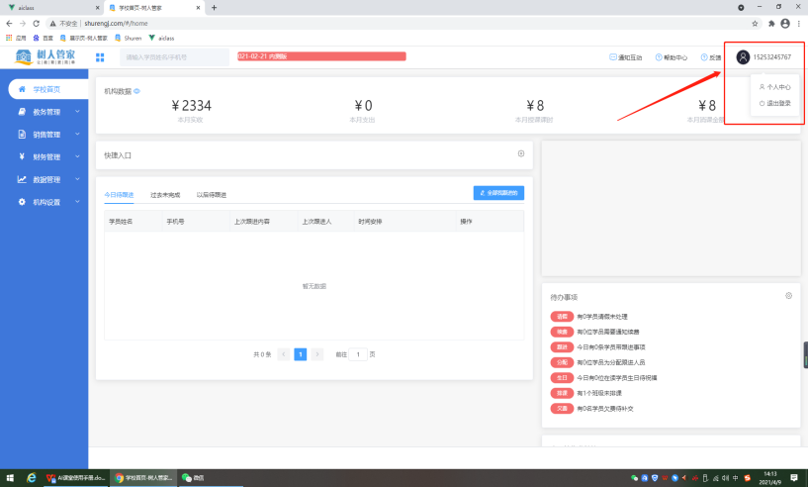Open 帮助中心 help link
Image resolution: width=808 pixels, height=487 pixels.
[x=671, y=57]
